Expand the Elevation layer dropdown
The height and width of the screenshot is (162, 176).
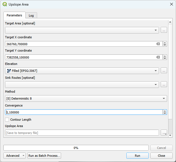coord(82,71)
